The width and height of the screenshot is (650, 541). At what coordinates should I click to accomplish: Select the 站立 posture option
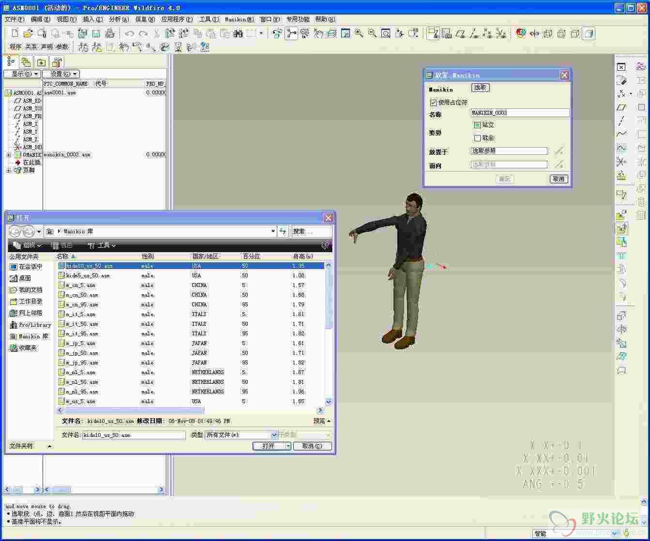point(477,125)
